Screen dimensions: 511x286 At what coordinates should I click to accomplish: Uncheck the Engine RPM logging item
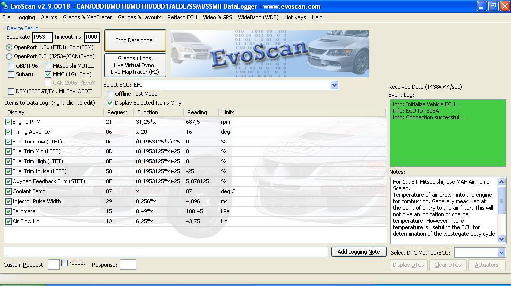click(x=8, y=122)
